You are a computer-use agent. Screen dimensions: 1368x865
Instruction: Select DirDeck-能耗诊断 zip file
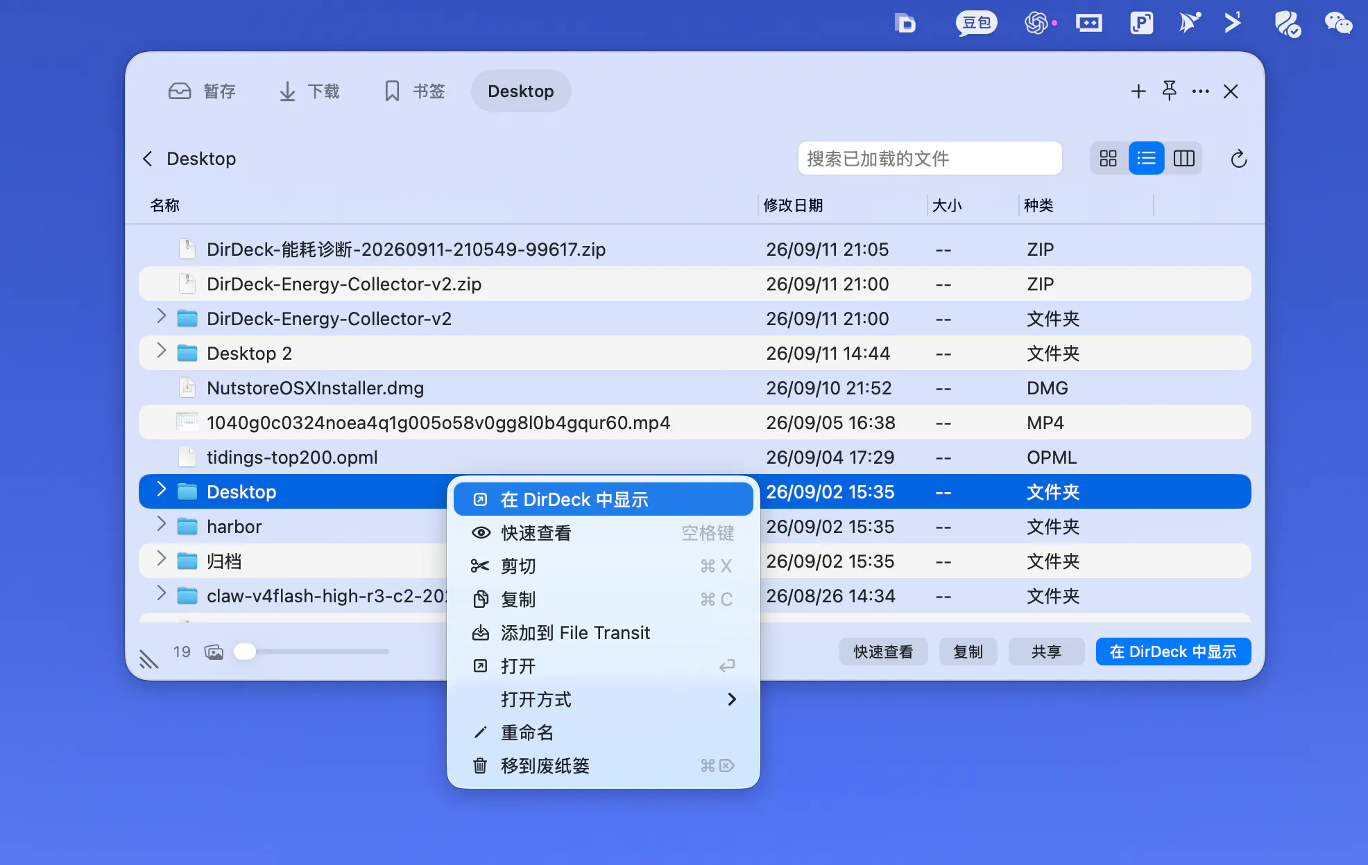(695, 249)
